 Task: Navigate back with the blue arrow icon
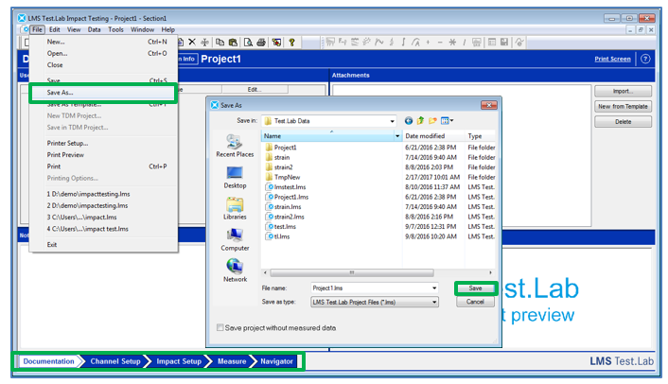click(409, 121)
